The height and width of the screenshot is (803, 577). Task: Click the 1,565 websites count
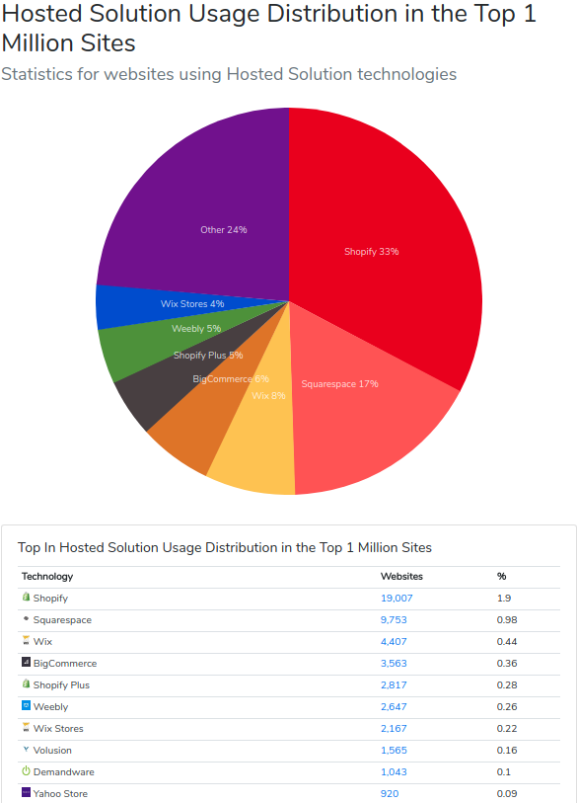click(x=394, y=751)
